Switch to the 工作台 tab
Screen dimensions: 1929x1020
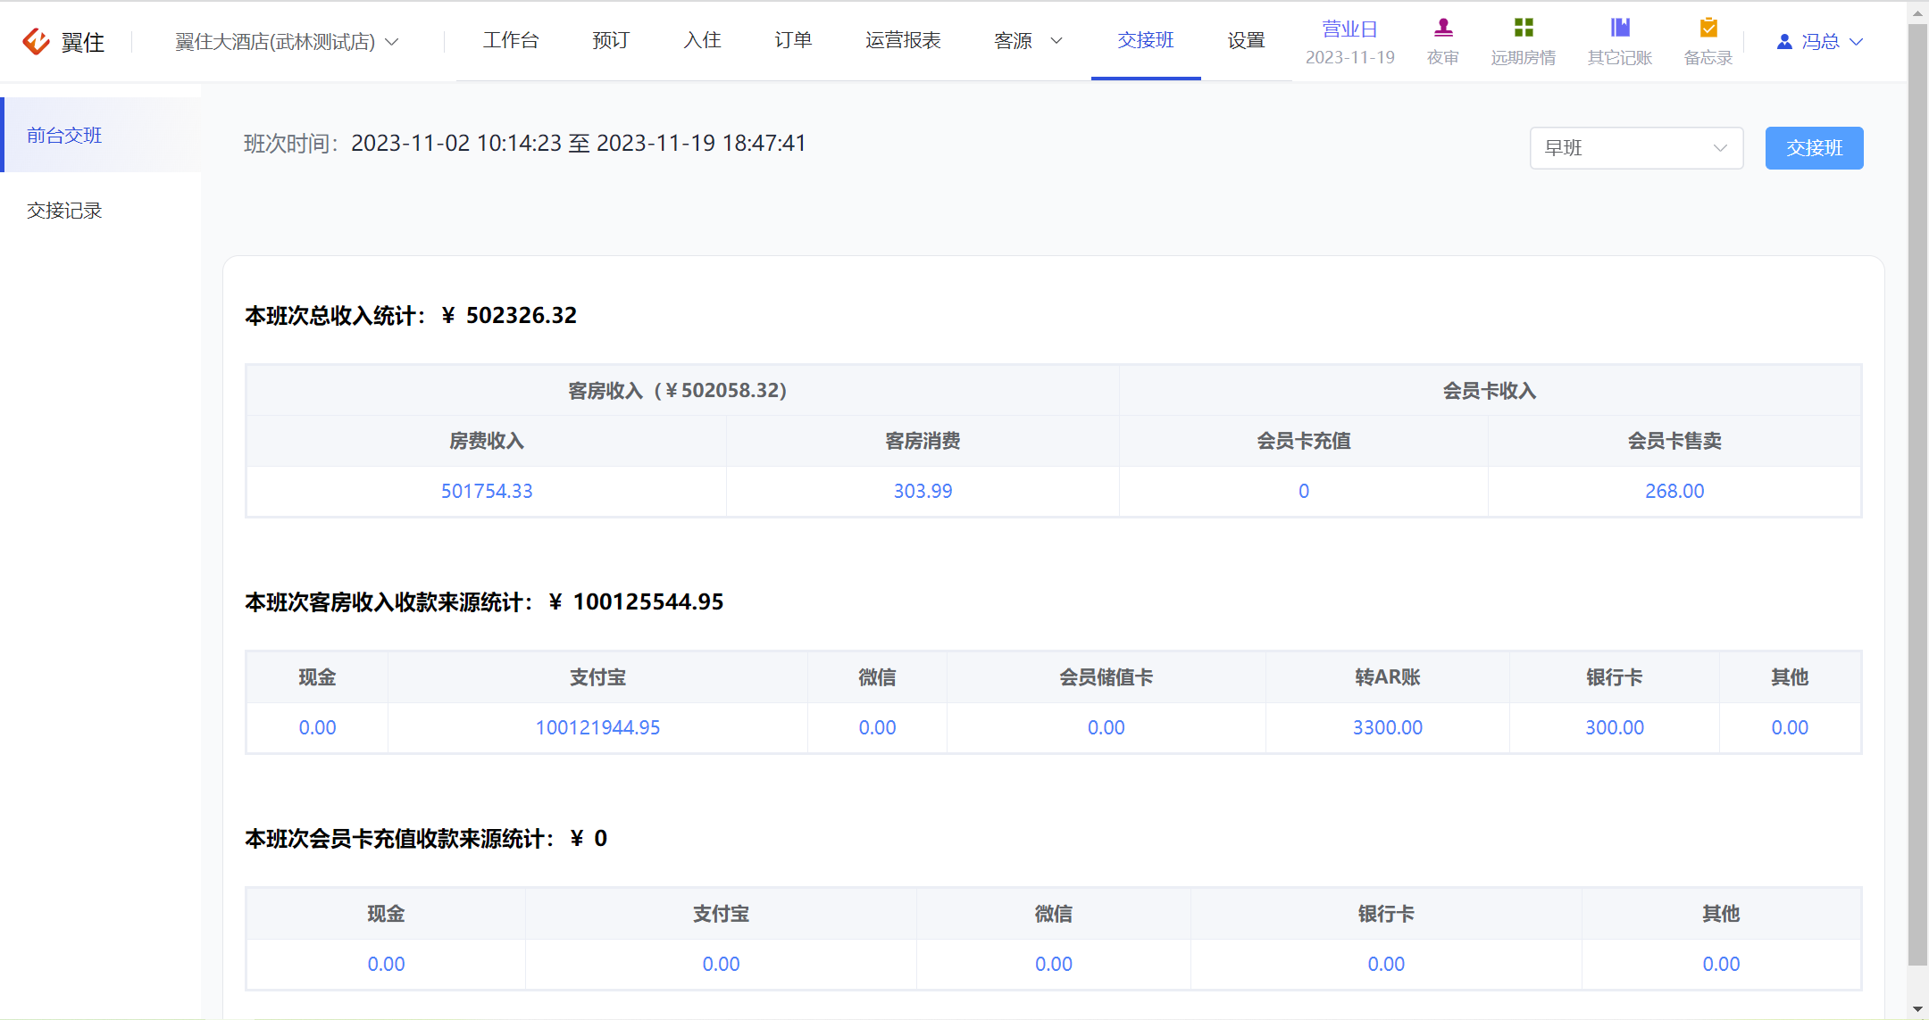(511, 40)
